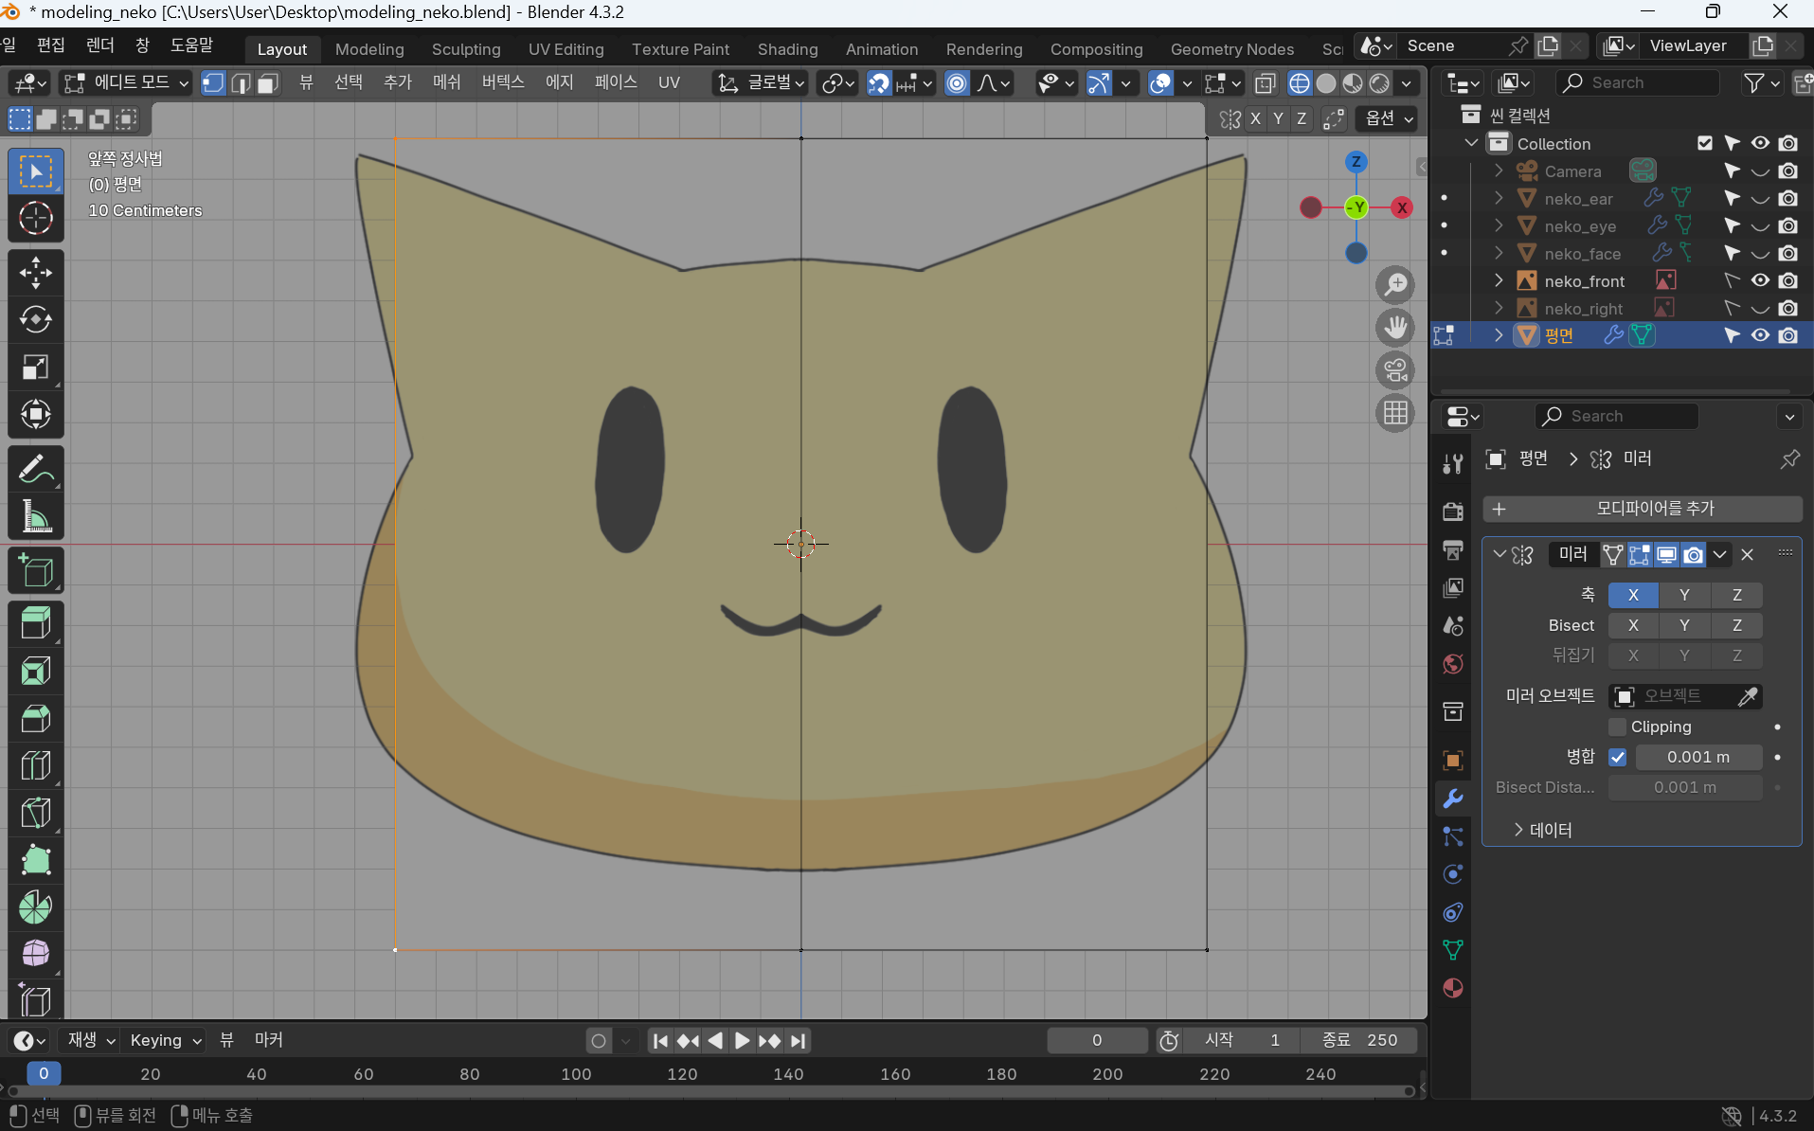Image resolution: width=1814 pixels, height=1131 pixels.
Task: Open the Keying dropdown in timeline
Action: click(x=166, y=1040)
